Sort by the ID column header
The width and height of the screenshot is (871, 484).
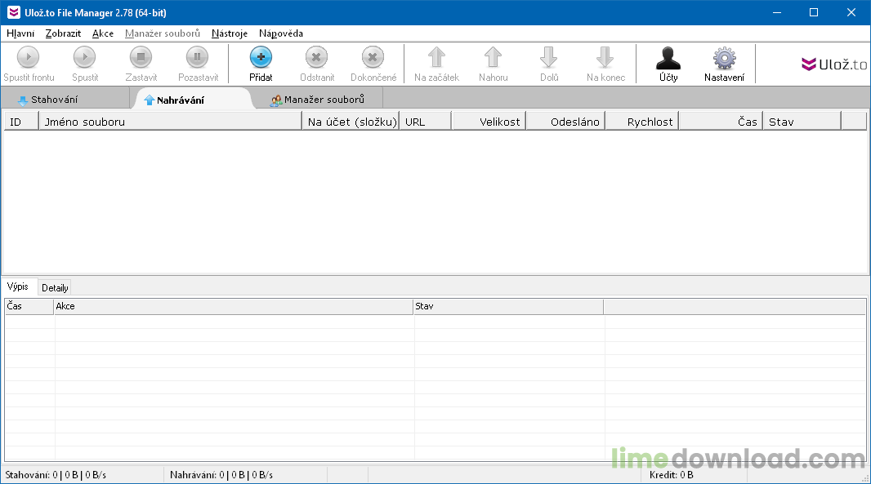click(22, 122)
